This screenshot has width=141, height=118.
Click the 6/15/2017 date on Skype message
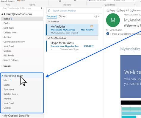click(x=89, y=46)
